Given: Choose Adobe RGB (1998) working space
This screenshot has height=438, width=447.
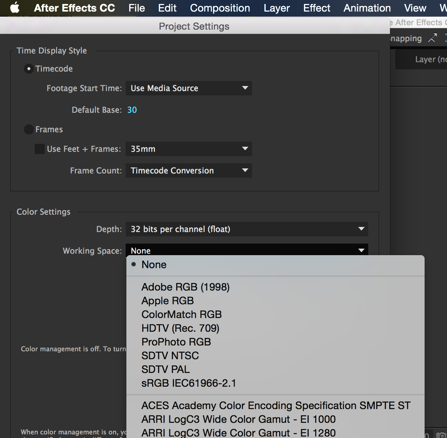Looking at the screenshot, I should pyautogui.click(x=275, y=287).
